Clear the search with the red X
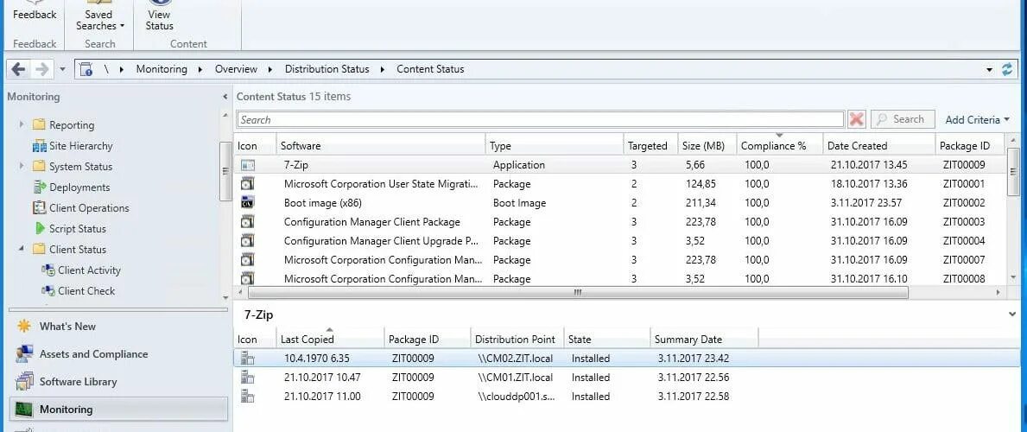Image resolution: width=1027 pixels, height=432 pixels. [857, 119]
